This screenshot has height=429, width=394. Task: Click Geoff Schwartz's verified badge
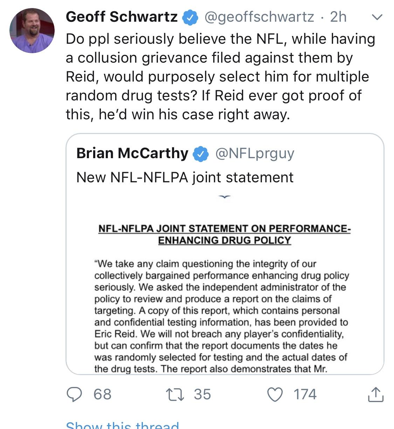[x=191, y=17]
